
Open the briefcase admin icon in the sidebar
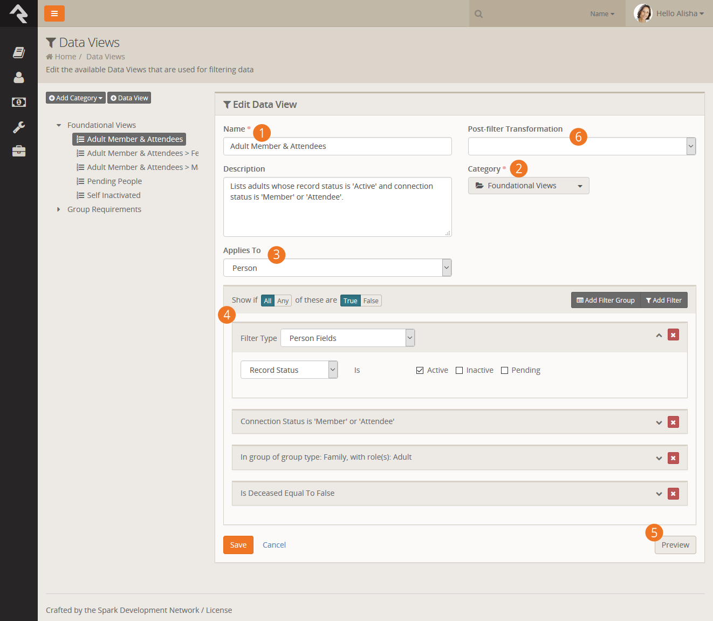coord(19,151)
